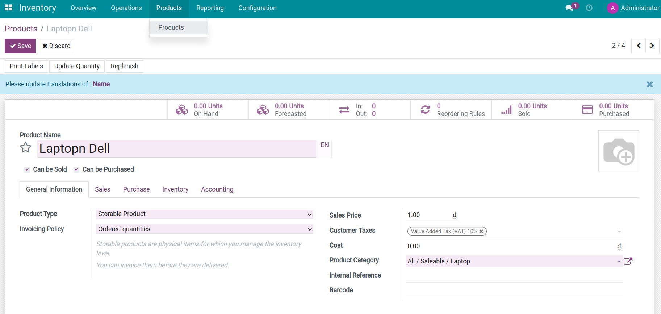Go to previous product record arrow
661x314 pixels.
click(x=639, y=46)
